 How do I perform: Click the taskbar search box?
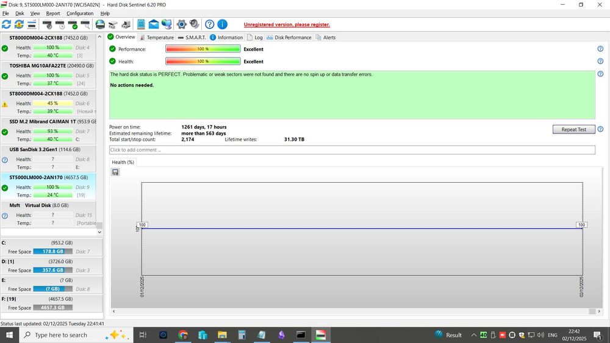click(x=76, y=335)
